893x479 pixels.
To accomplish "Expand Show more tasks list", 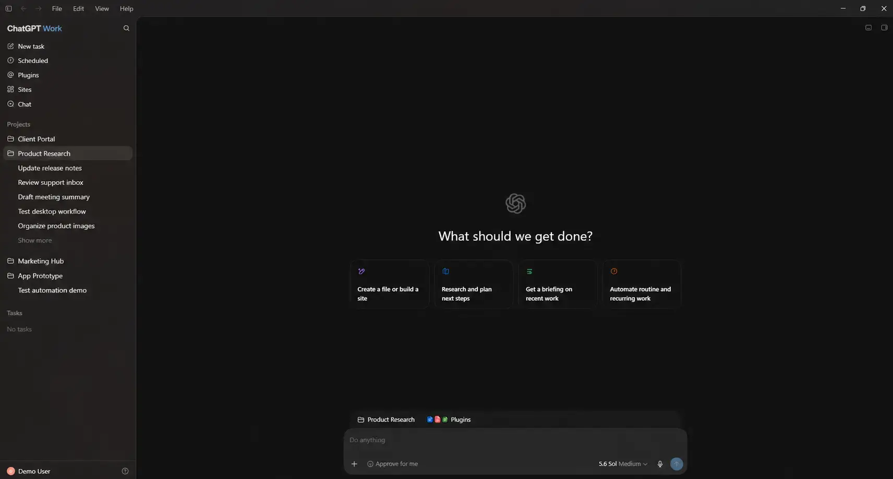I will click(x=34, y=240).
